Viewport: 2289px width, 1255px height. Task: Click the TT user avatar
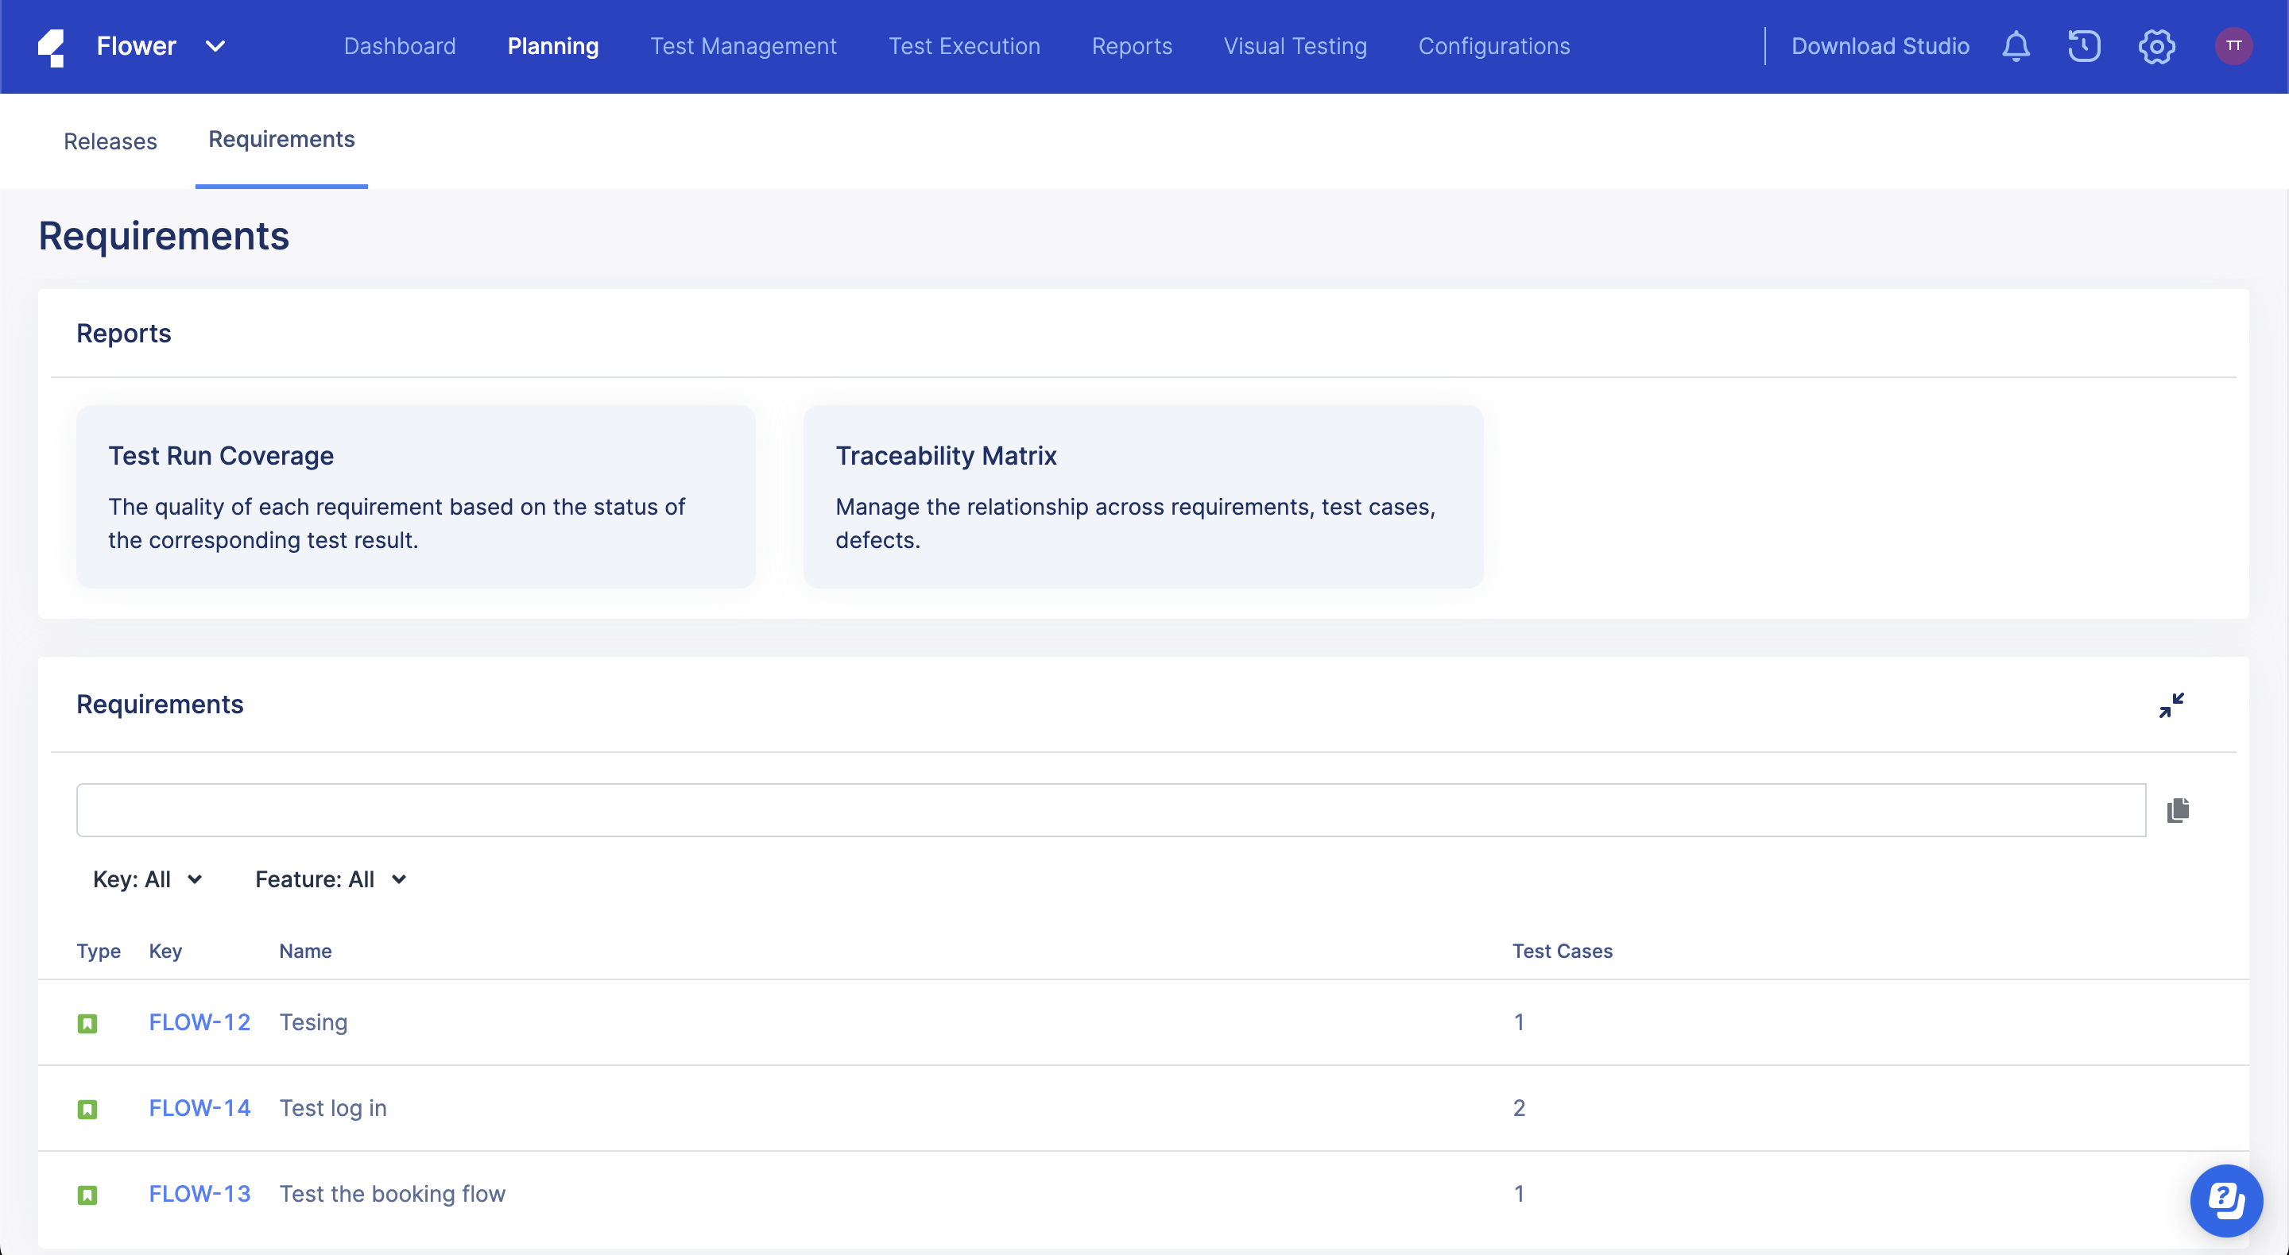pyautogui.click(x=2233, y=46)
